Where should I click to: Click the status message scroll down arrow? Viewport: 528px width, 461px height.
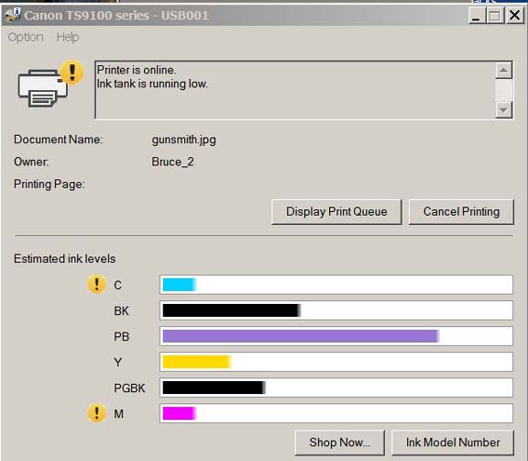click(503, 109)
